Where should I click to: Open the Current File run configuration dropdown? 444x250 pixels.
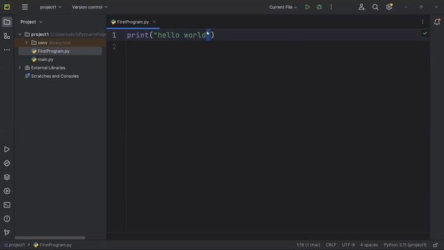coord(283,7)
